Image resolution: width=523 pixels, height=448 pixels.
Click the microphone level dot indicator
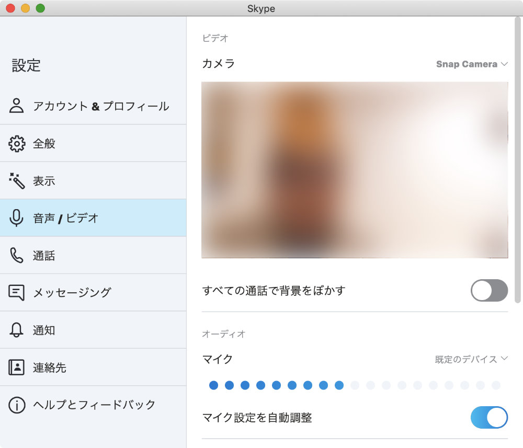pyautogui.click(x=355, y=385)
